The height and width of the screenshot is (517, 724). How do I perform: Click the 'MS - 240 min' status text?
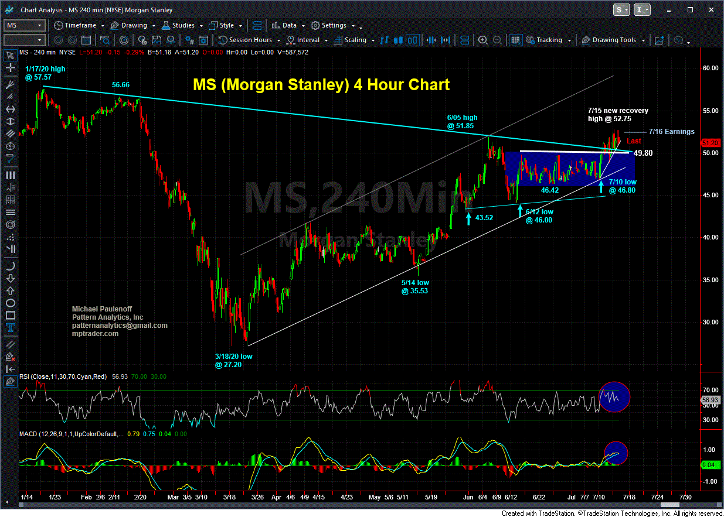coord(39,52)
